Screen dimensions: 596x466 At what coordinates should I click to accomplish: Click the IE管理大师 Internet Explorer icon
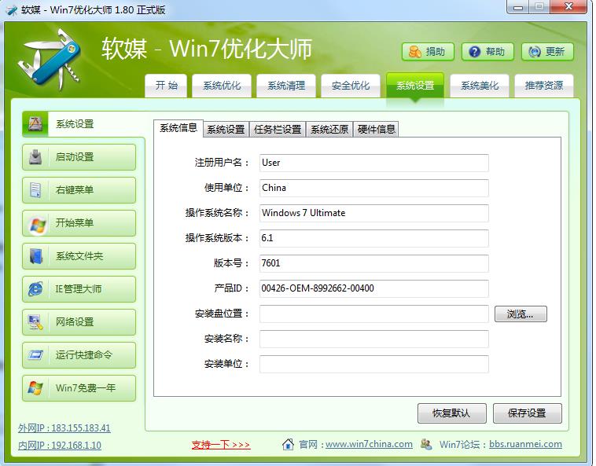(x=35, y=289)
